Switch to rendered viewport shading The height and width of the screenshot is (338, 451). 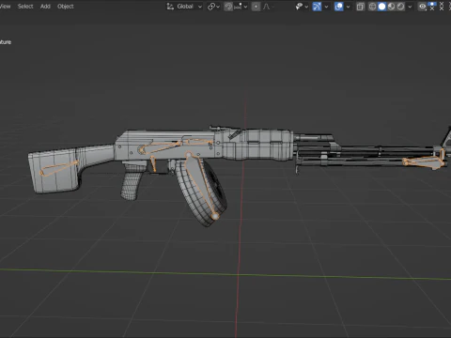point(400,7)
